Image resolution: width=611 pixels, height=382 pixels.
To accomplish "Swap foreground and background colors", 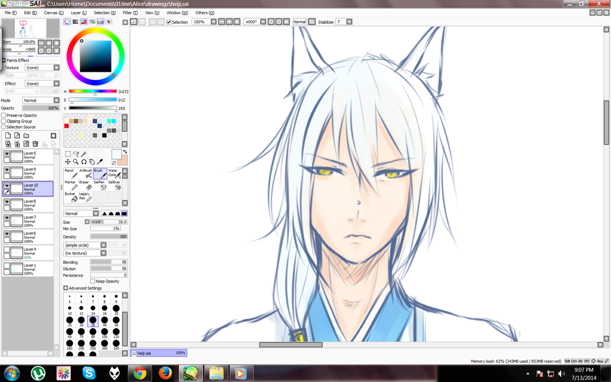I will pos(125,152).
